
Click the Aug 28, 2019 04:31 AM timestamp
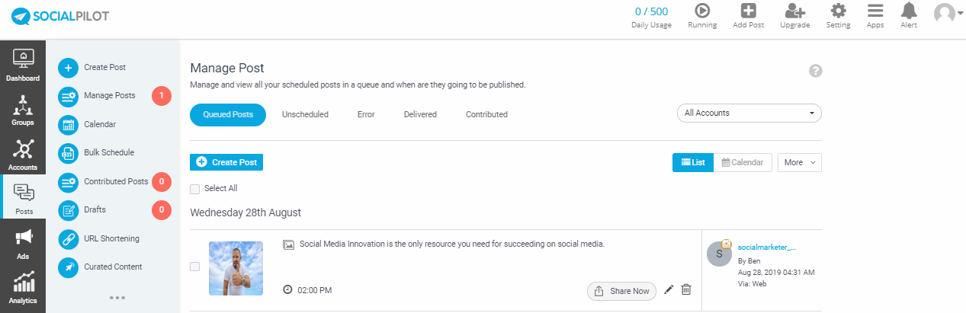click(x=776, y=272)
